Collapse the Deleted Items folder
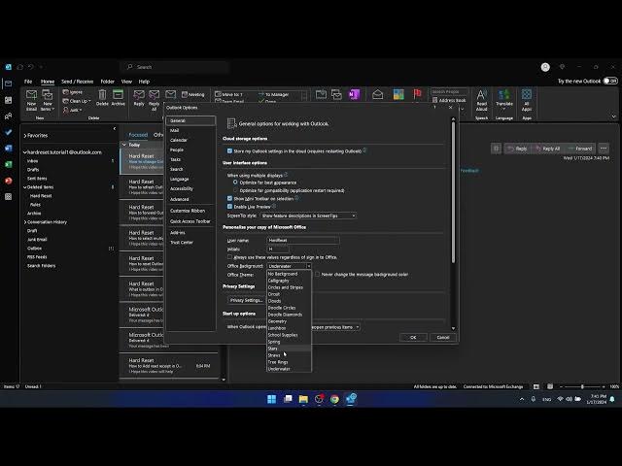The width and height of the screenshot is (622, 466). pos(25,187)
